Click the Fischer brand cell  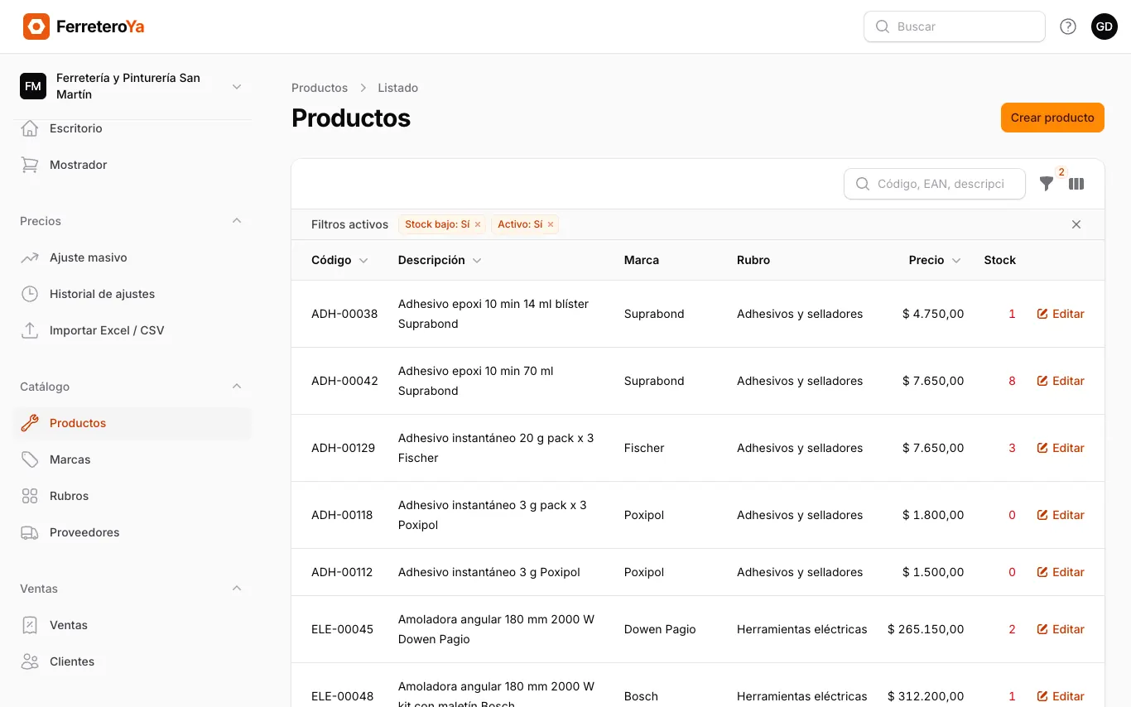(644, 448)
